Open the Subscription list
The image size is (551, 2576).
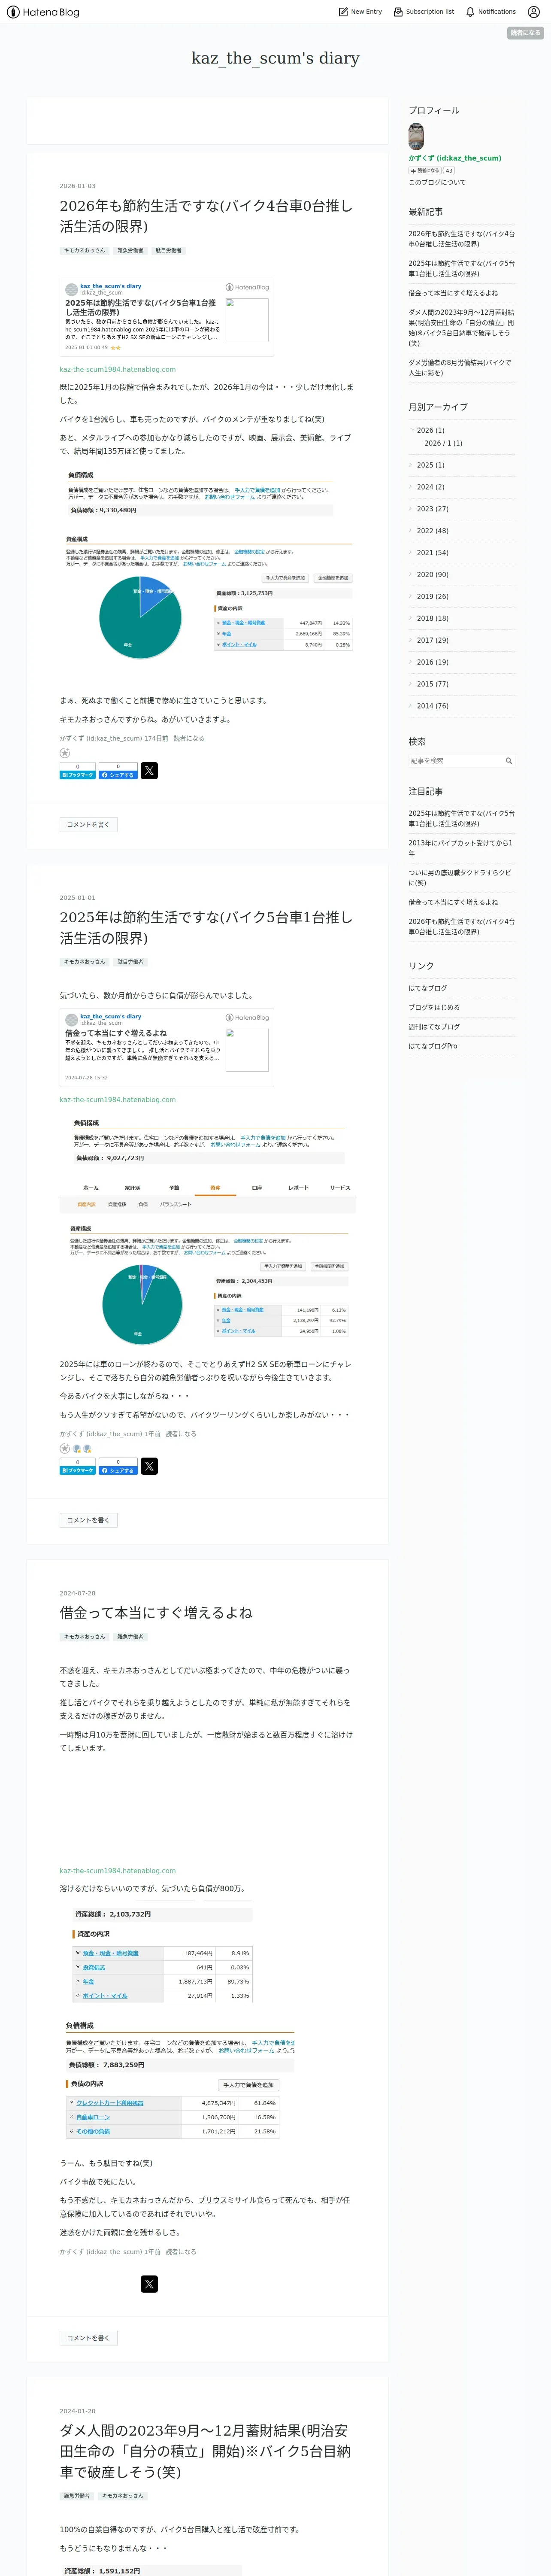(x=423, y=12)
